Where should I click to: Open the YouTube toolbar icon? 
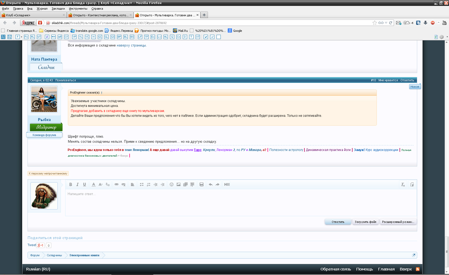(444, 23)
